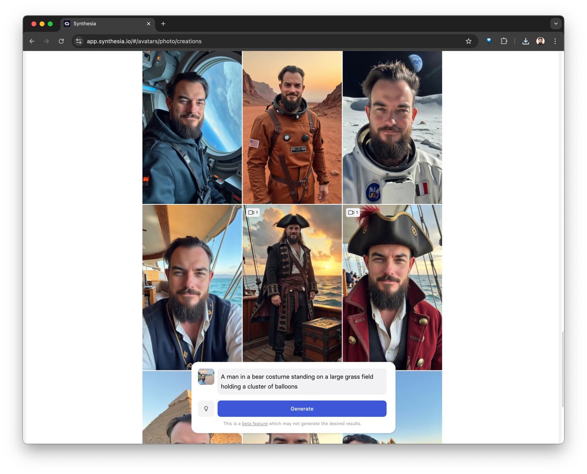587x474 pixels.
Task: Open the Chrome profile avatar menu
Action: [x=540, y=42]
